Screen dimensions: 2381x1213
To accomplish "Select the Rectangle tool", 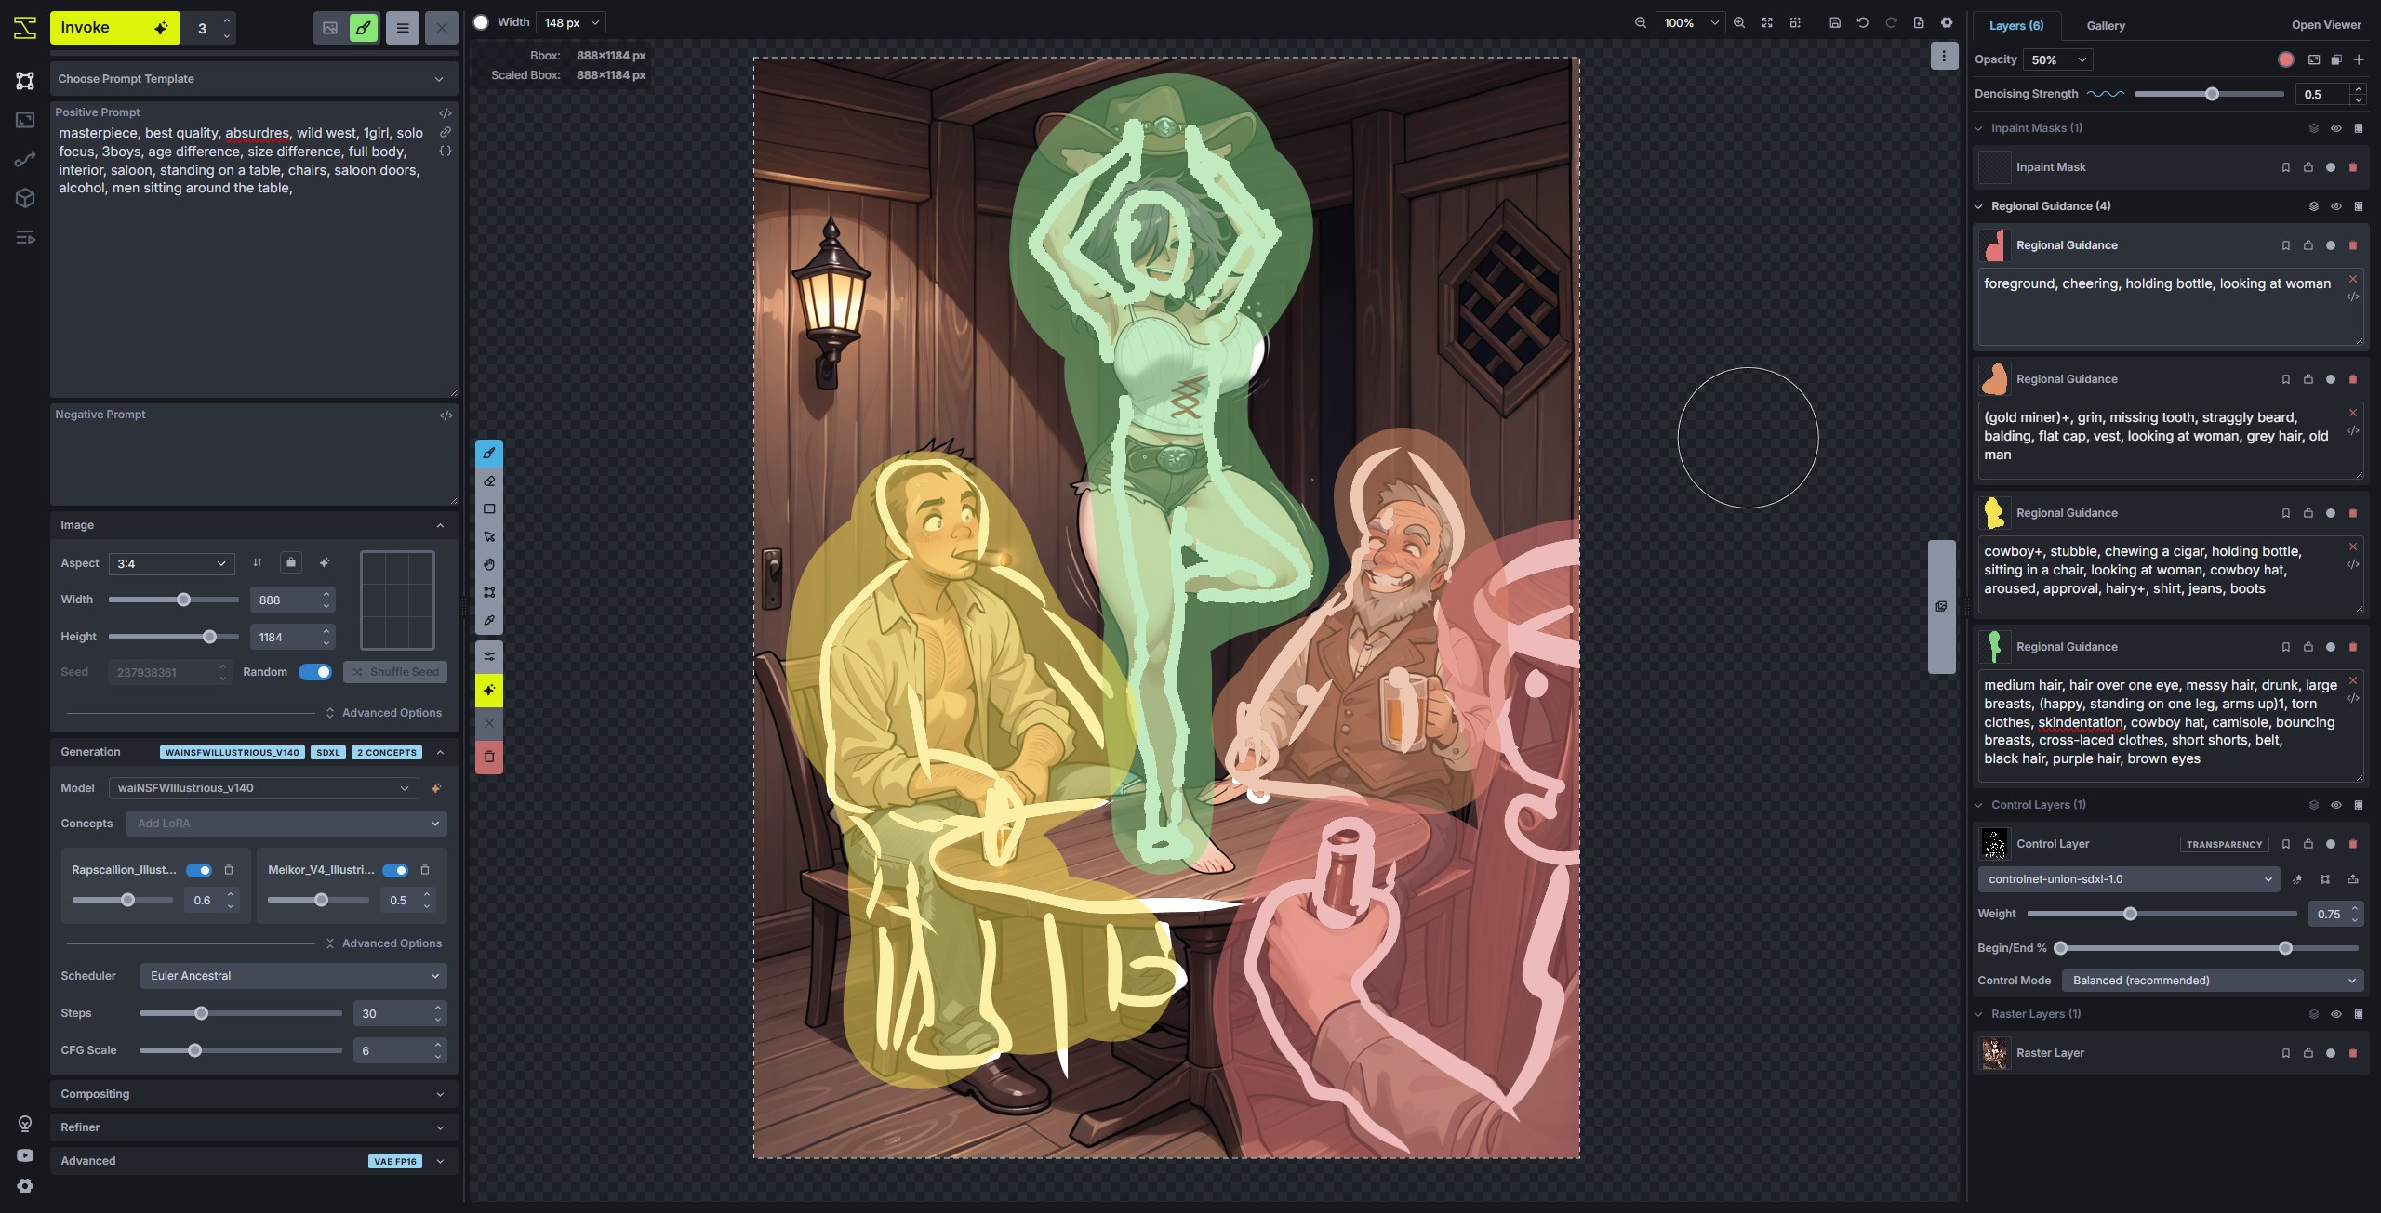I will pyautogui.click(x=489, y=509).
